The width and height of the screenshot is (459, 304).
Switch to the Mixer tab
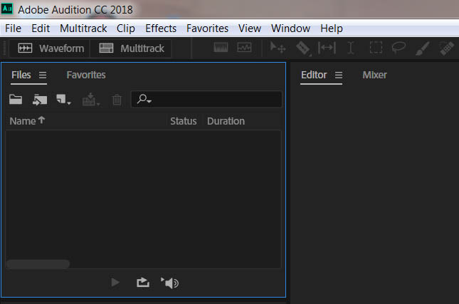pos(375,75)
